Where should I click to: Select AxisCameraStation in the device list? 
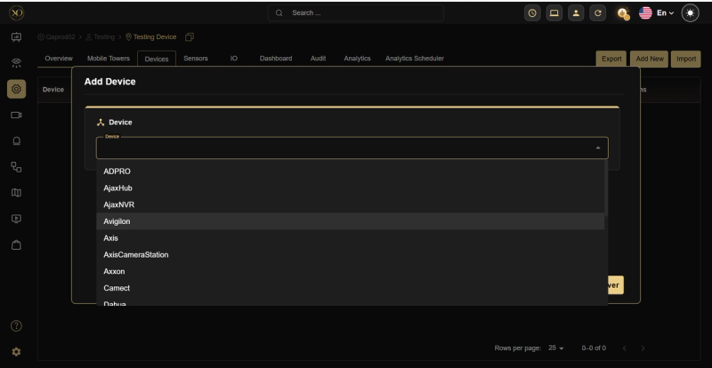350,255
